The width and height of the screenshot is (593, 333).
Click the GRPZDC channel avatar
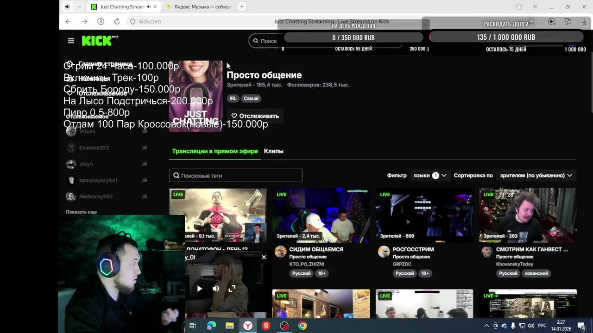[x=384, y=252]
